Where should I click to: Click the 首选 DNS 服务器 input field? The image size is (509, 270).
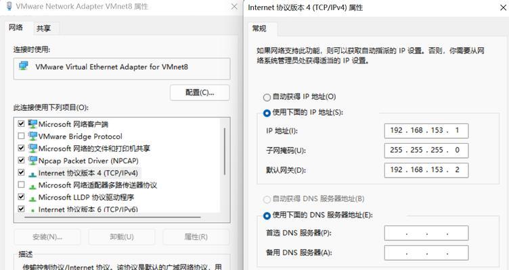(x=426, y=233)
